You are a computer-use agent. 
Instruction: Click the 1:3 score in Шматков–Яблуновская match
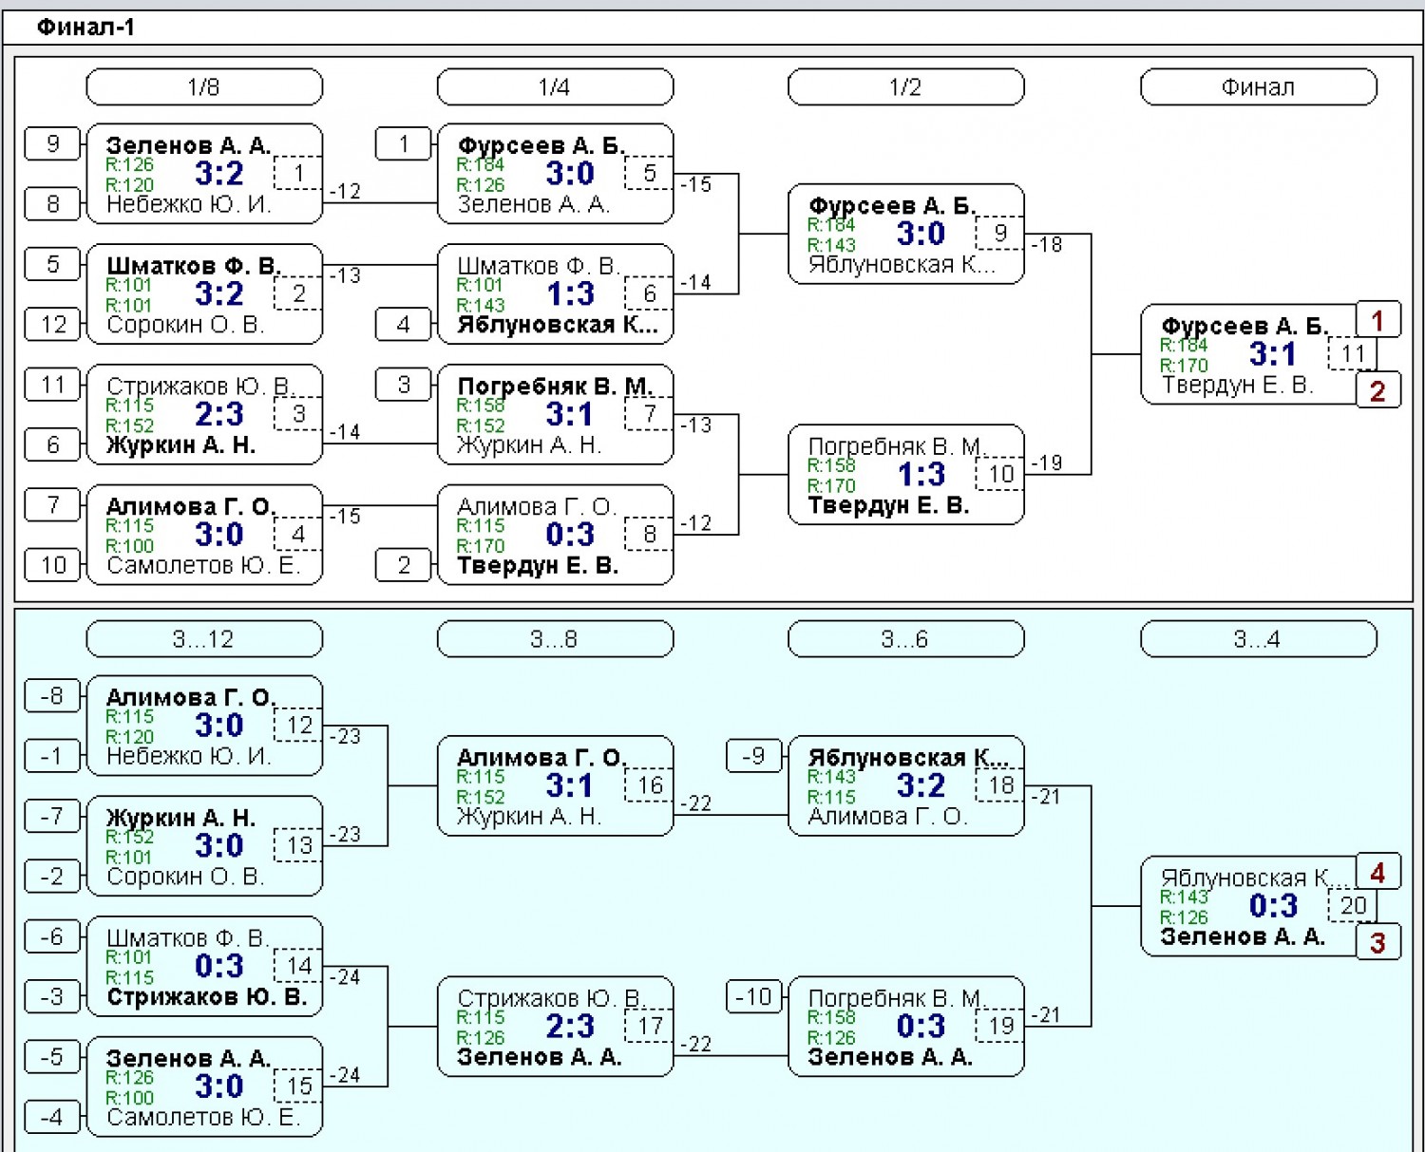570,294
